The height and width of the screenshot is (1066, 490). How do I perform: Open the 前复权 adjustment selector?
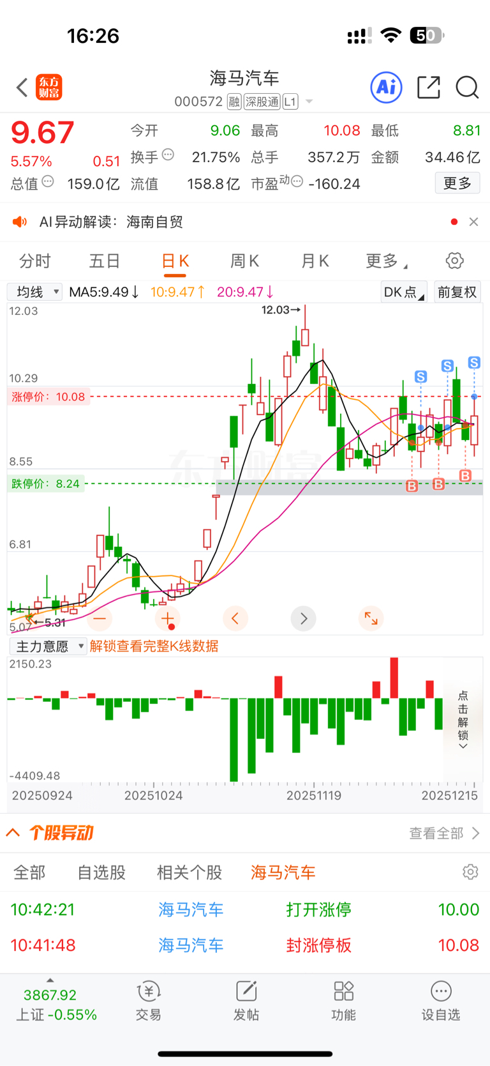[x=457, y=292]
